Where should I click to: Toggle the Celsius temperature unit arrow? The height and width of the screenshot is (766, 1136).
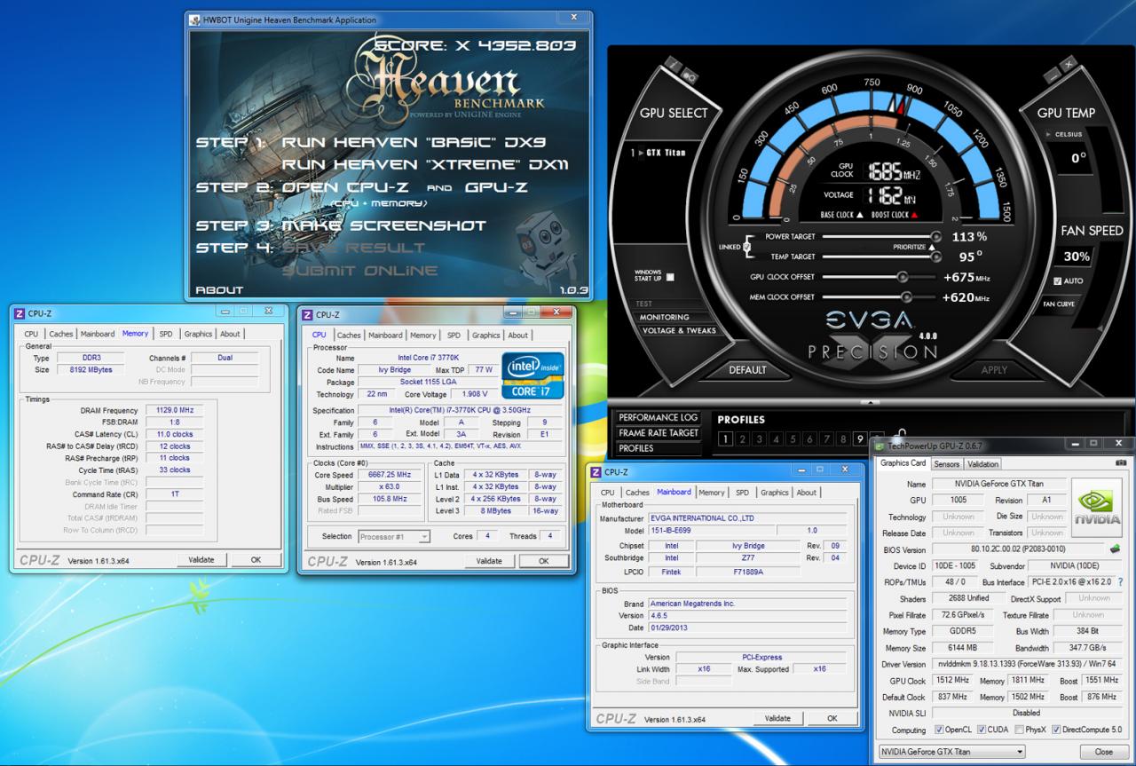[x=1048, y=135]
